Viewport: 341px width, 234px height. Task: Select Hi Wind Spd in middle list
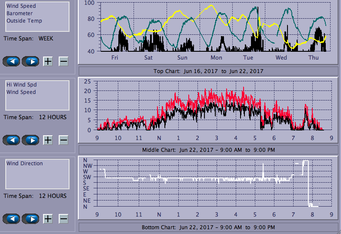point(21,85)
